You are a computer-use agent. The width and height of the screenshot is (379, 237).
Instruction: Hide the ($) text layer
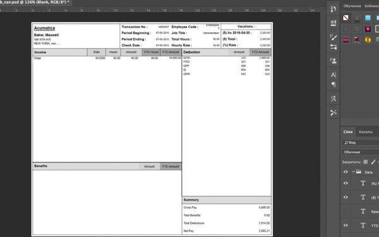click(x=346, y=197)
